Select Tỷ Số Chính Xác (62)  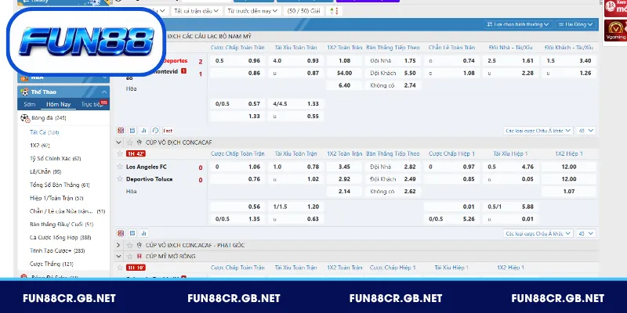(55, 159)
